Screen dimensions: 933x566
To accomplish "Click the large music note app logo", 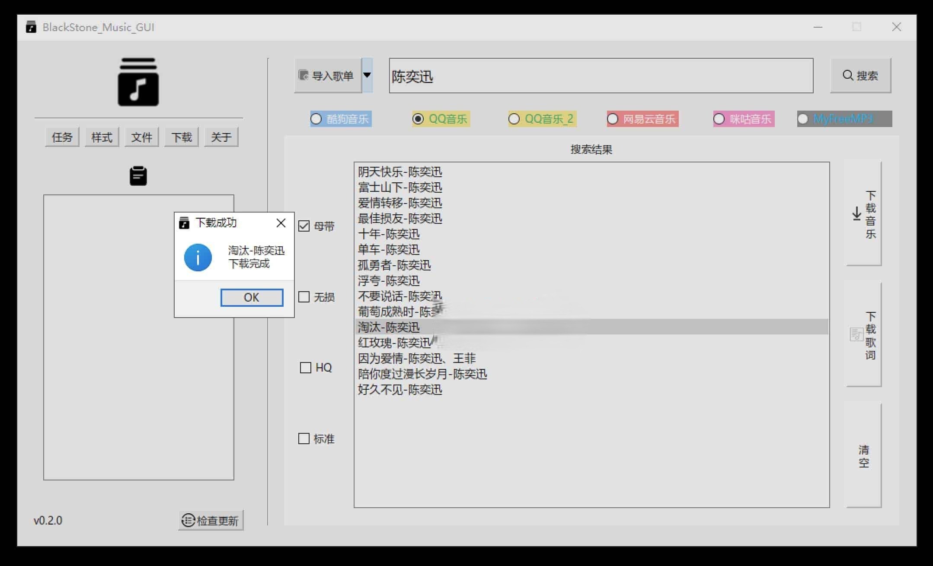I will pos(138,82).
